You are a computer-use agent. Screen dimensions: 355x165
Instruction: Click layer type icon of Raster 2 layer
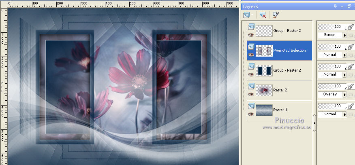point(251,86)
